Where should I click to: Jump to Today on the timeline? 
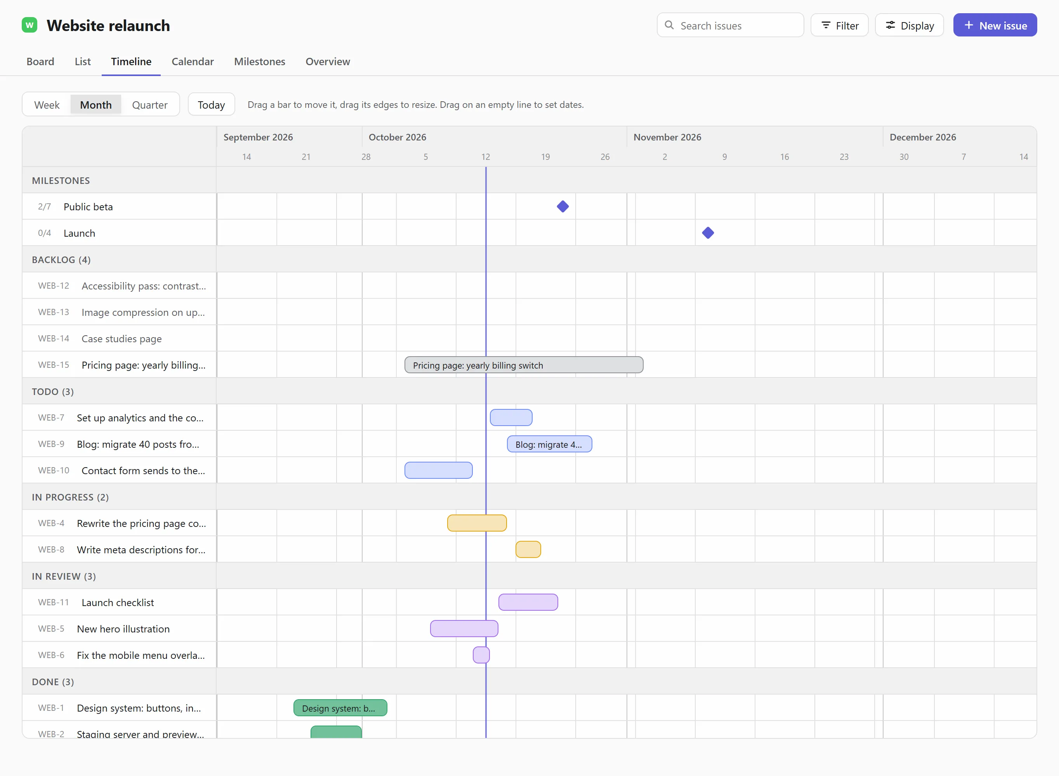(212, 105)
